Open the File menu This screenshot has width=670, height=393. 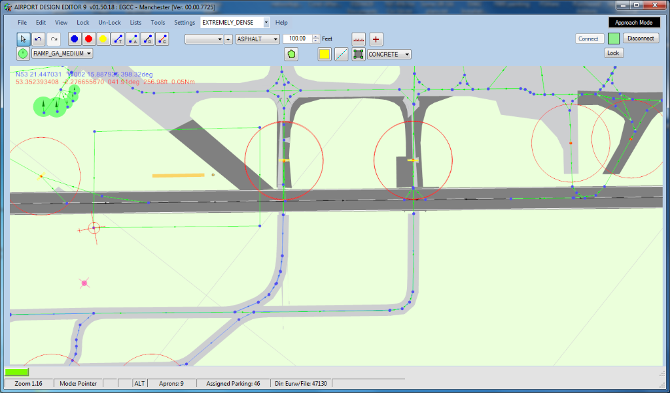pyautogui.click(x=22, y=23)
